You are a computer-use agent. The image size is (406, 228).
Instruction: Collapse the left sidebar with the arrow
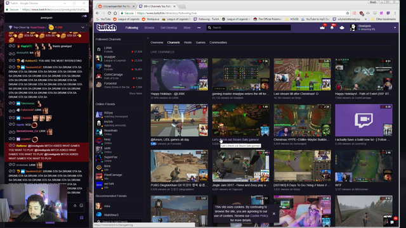[x=148, y=38]
